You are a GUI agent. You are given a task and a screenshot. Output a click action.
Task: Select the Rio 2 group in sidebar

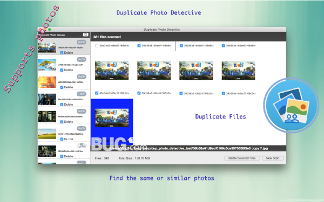64,46
